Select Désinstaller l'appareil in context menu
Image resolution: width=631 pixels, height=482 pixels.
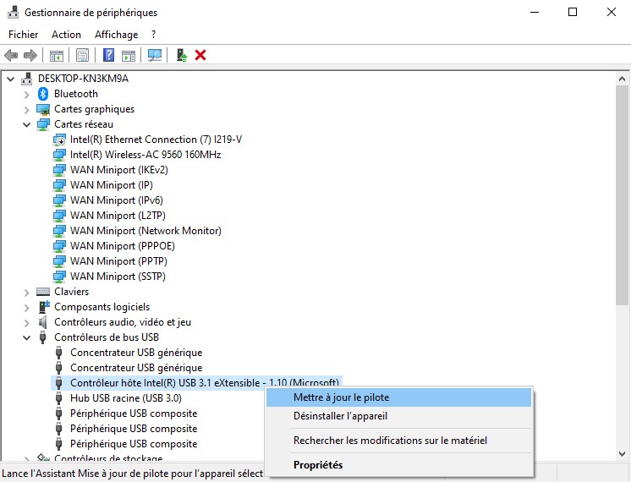point(340,416)
